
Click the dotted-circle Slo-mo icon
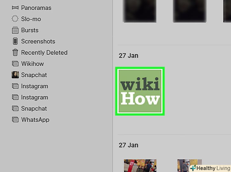tap(15, 19)
